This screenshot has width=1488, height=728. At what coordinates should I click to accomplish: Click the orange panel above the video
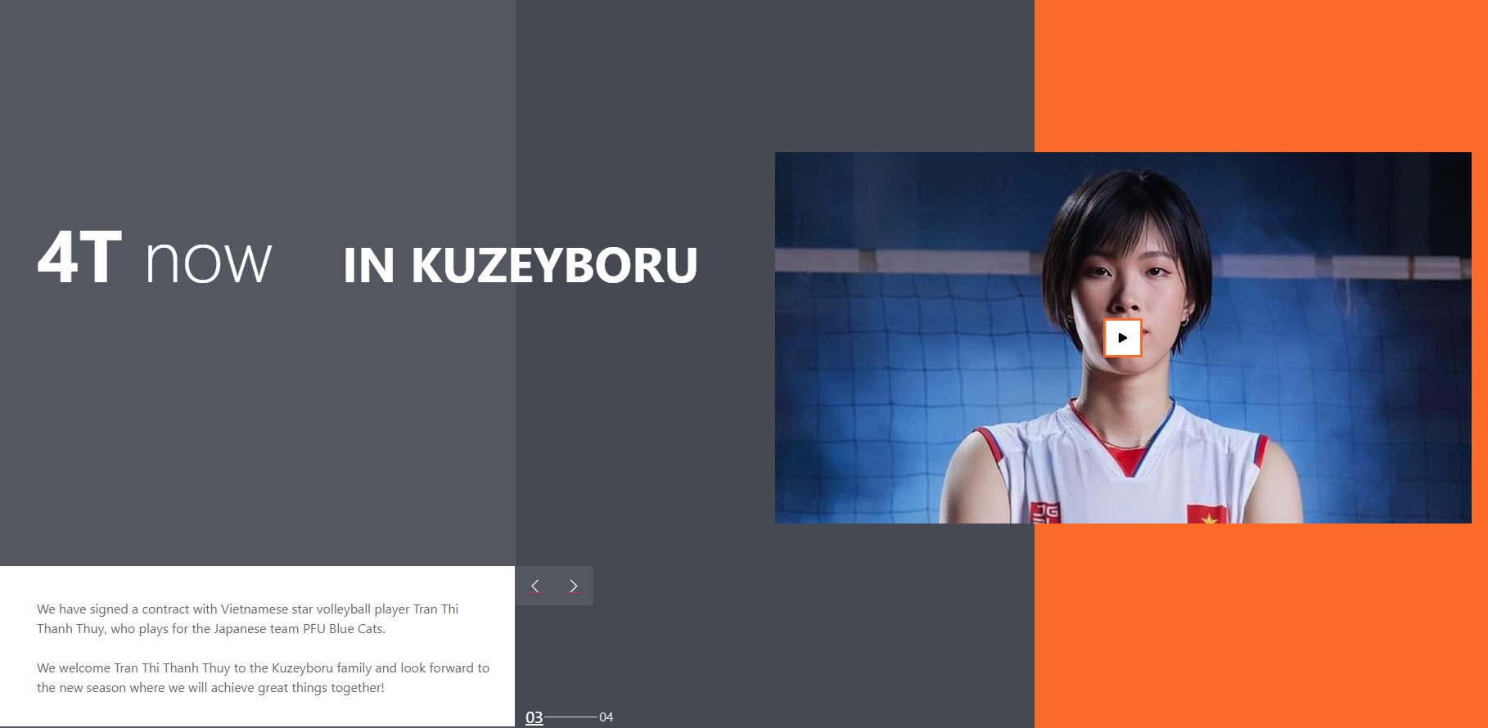tap(1260, 74)
